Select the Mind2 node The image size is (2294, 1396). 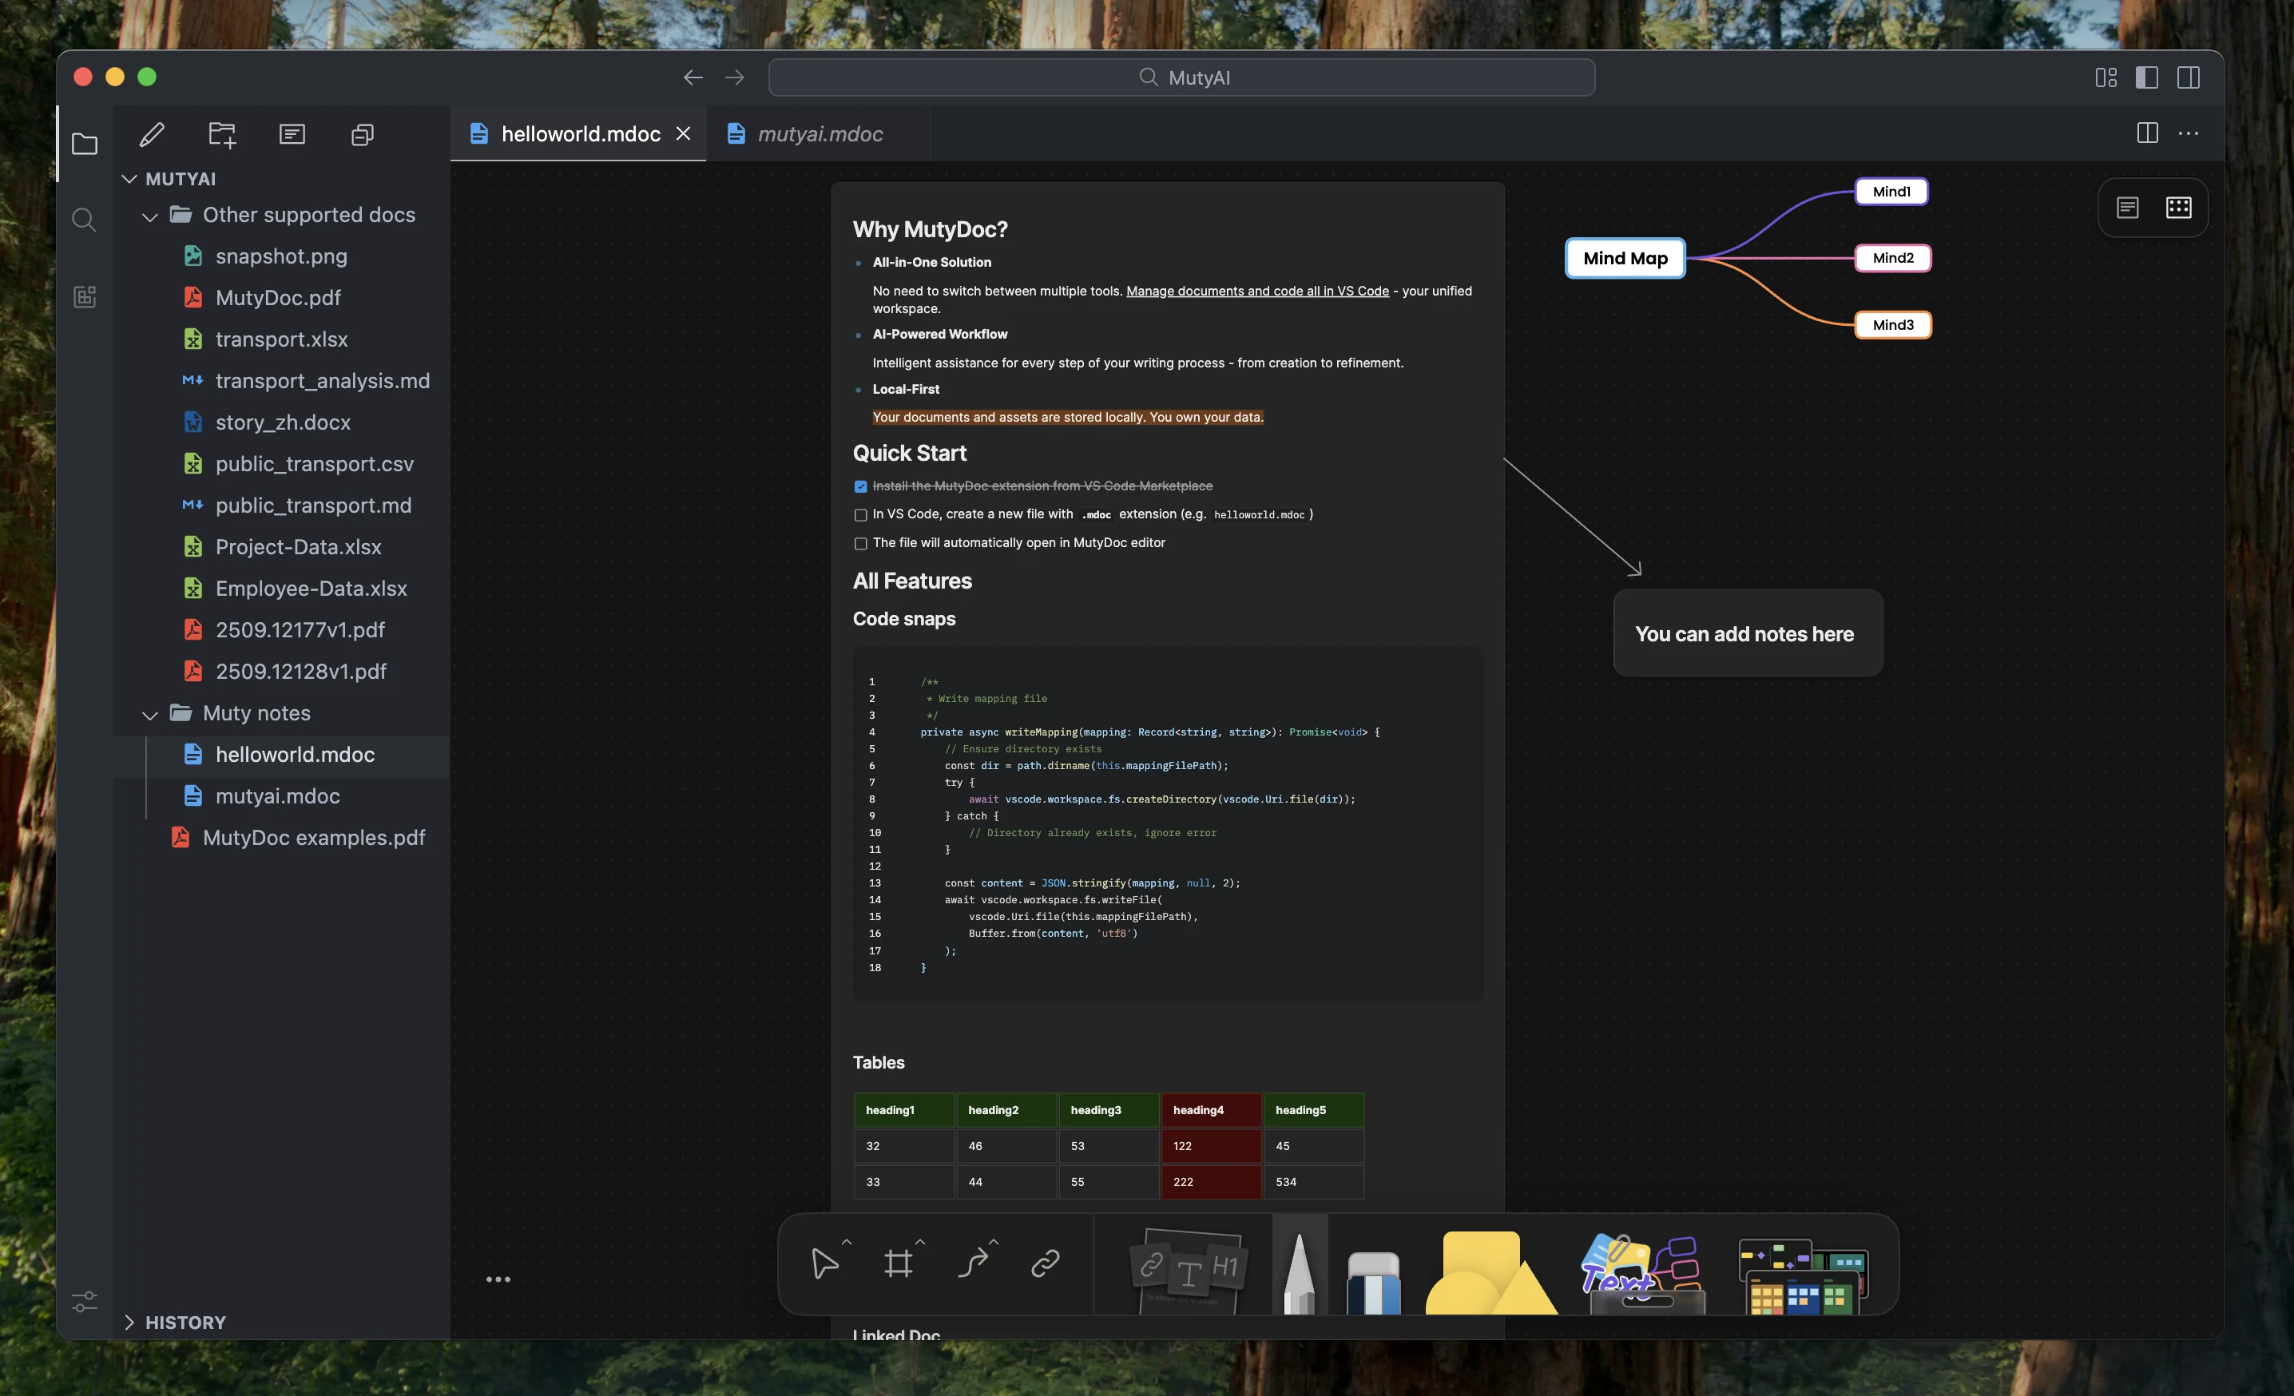click(x=1893, y=258)
